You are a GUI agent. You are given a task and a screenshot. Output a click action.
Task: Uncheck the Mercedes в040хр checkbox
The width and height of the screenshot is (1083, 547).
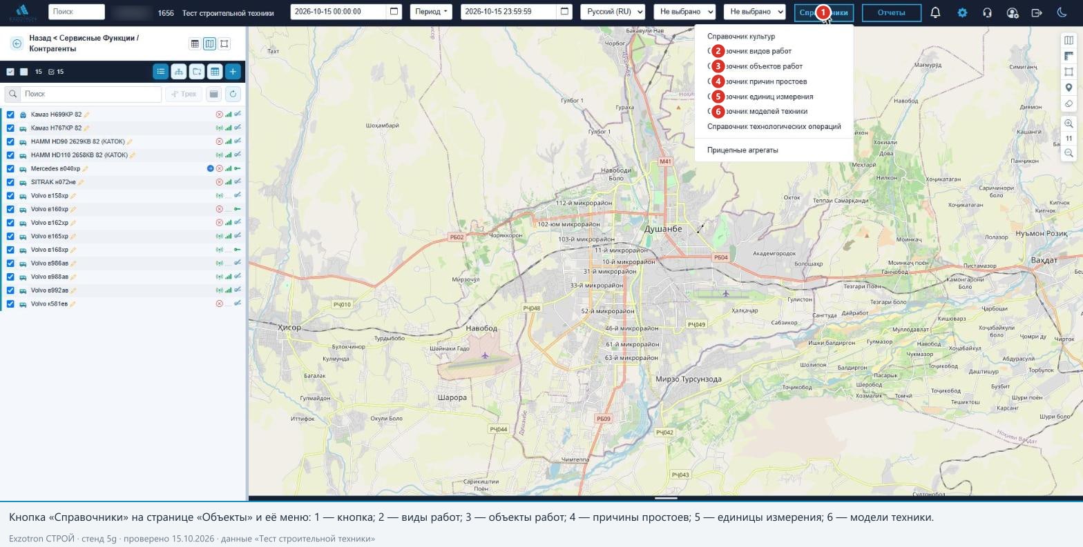coord(10,168)
